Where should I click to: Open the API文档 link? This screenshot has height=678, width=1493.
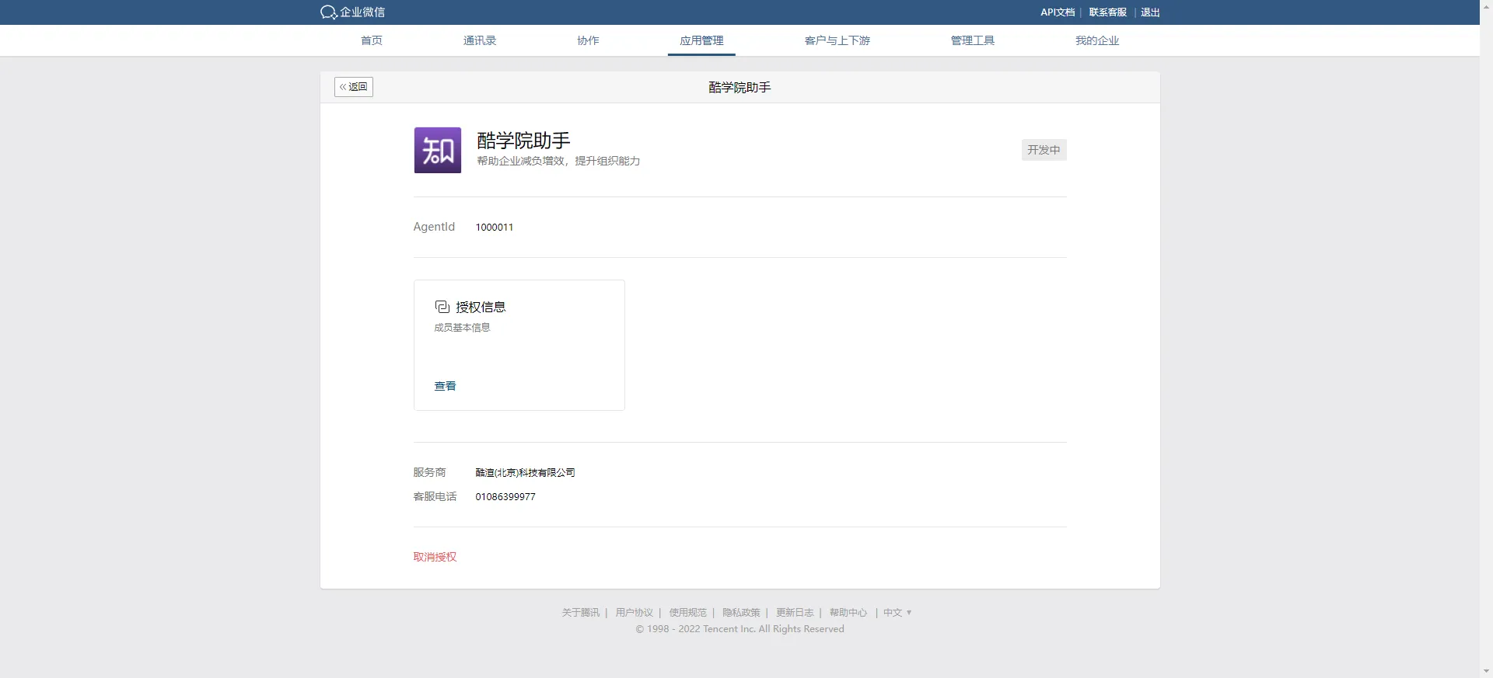tap(1058, 12)
